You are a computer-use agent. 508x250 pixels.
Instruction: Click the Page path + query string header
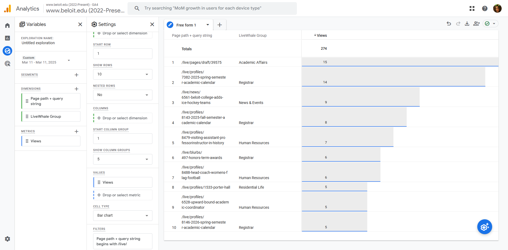[192, 35]
